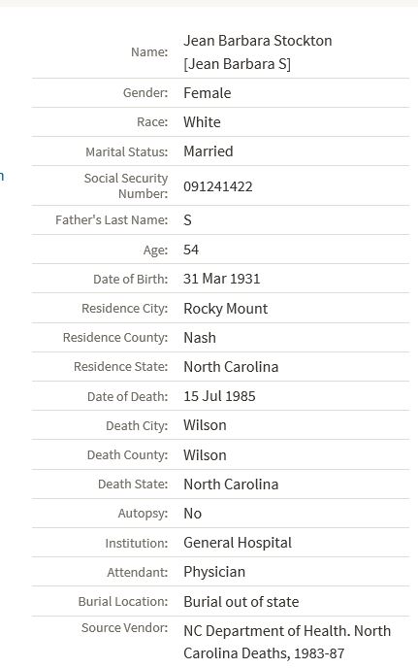
Task: Select the Date of Birth 31 Mar 1931
Action: 222,279
